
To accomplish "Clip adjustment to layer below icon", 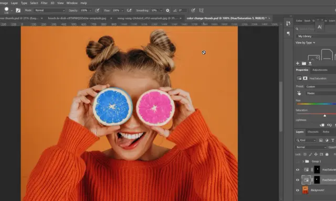I will pyautogui.click(x=322, y=125).
